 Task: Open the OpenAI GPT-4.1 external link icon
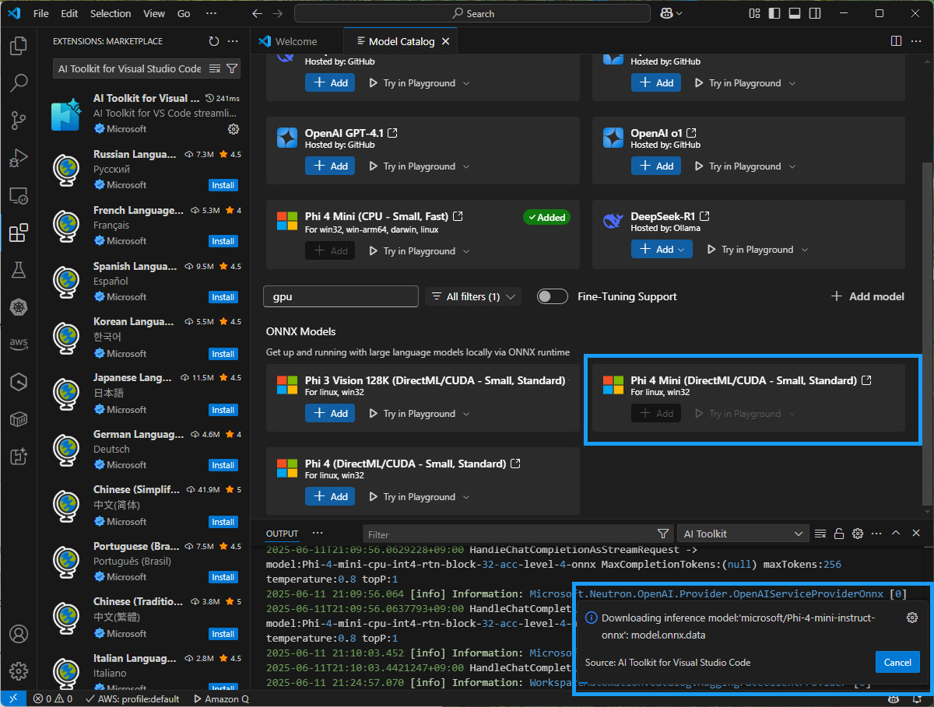(392, 133)
